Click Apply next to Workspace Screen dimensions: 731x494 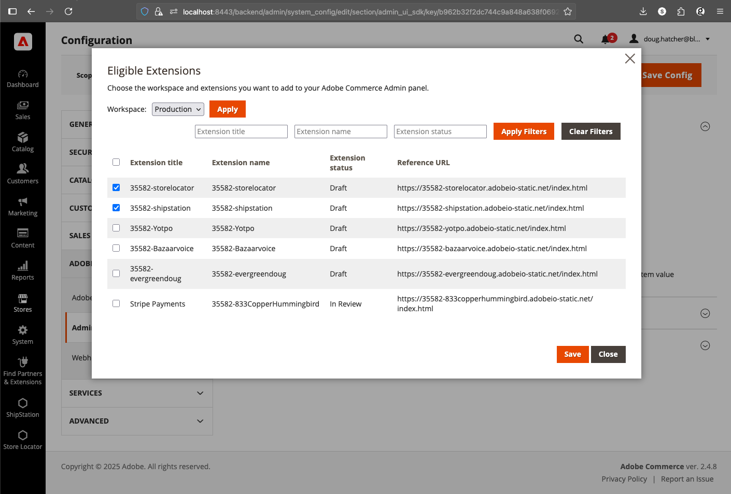228,109
